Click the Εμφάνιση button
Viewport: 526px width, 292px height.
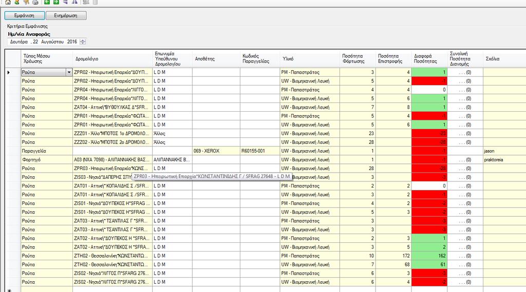click(25, 15)
